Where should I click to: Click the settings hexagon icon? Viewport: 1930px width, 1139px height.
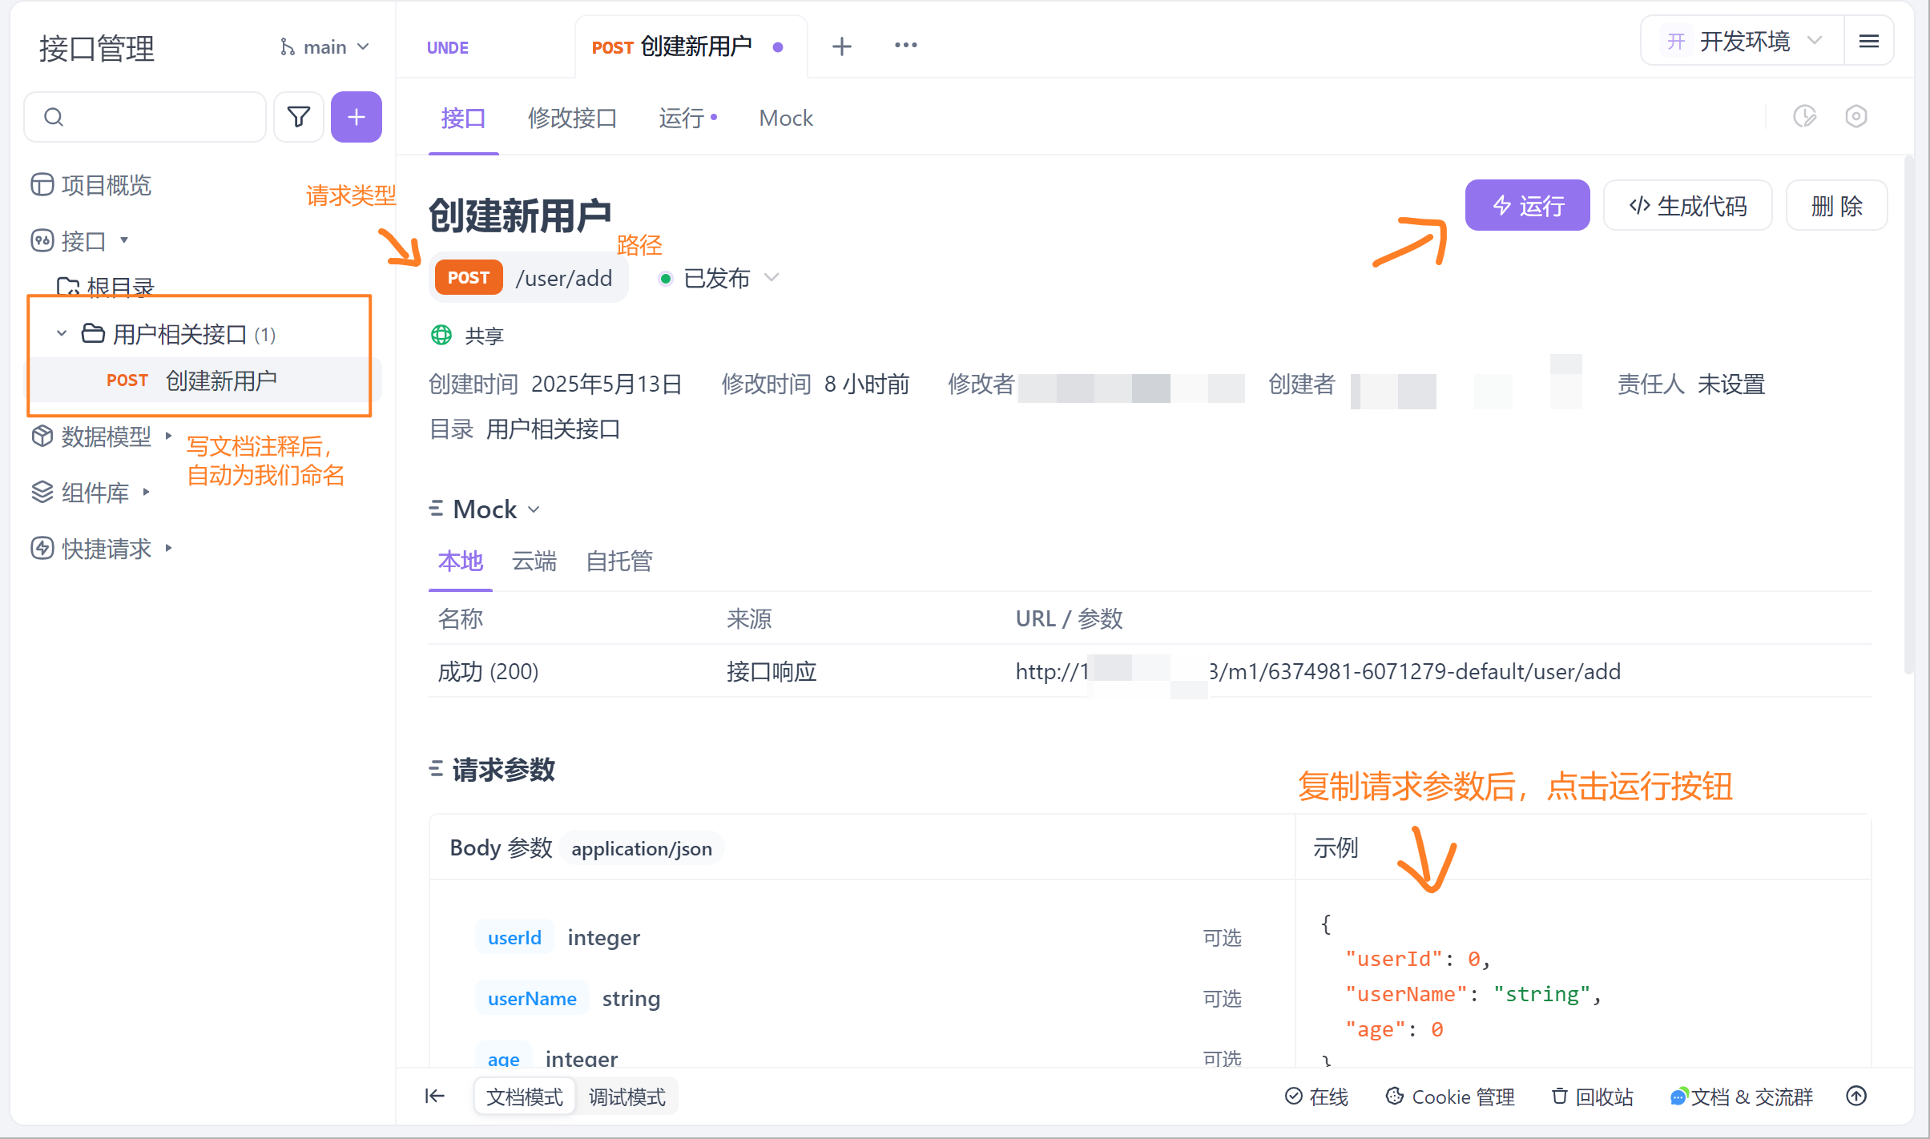point(1855,117)
